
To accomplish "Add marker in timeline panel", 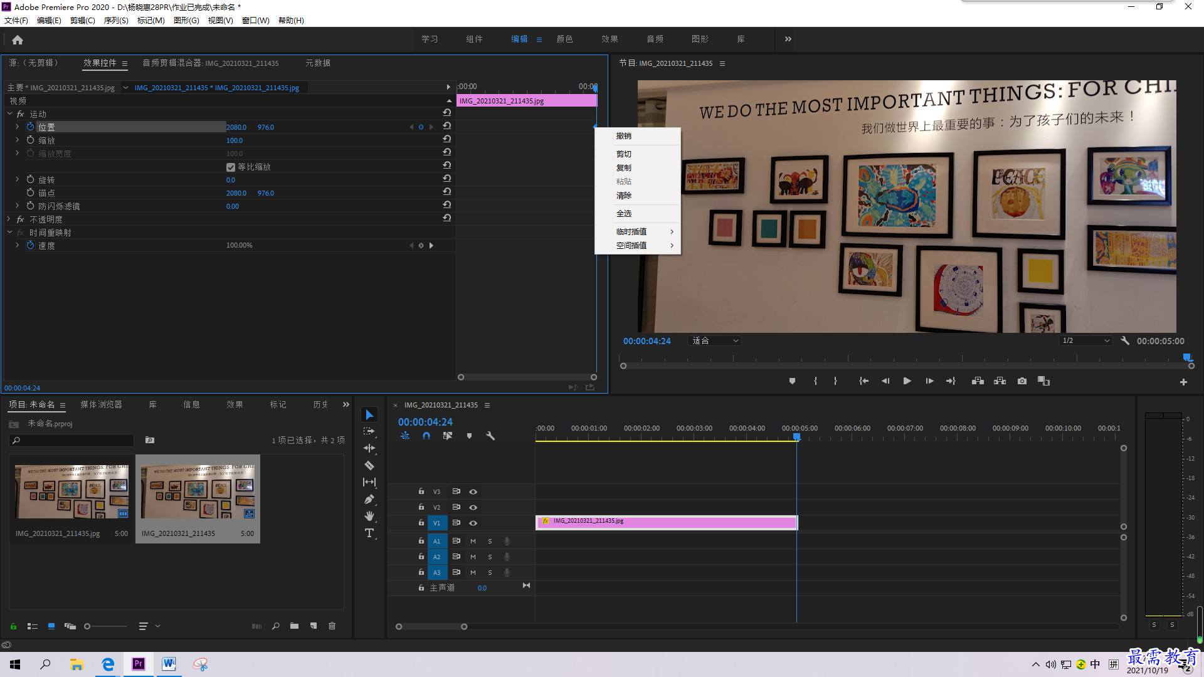I will pos(469,436).
